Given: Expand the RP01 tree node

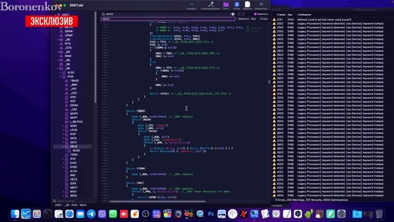Looking at the screenshot, I should click(63, 192).
